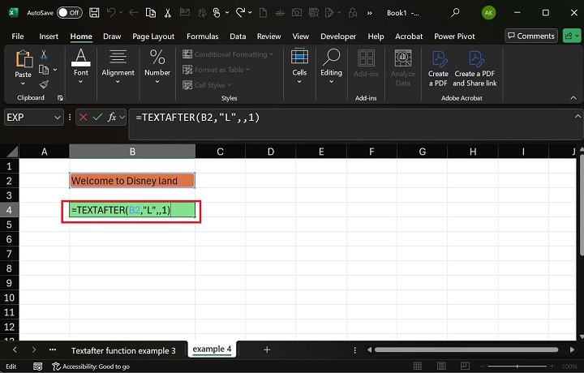Image resolution: width=584 pixels, height=373 pixels.
Task: Toggle the AutoSave switch
Action: [69, 12]
